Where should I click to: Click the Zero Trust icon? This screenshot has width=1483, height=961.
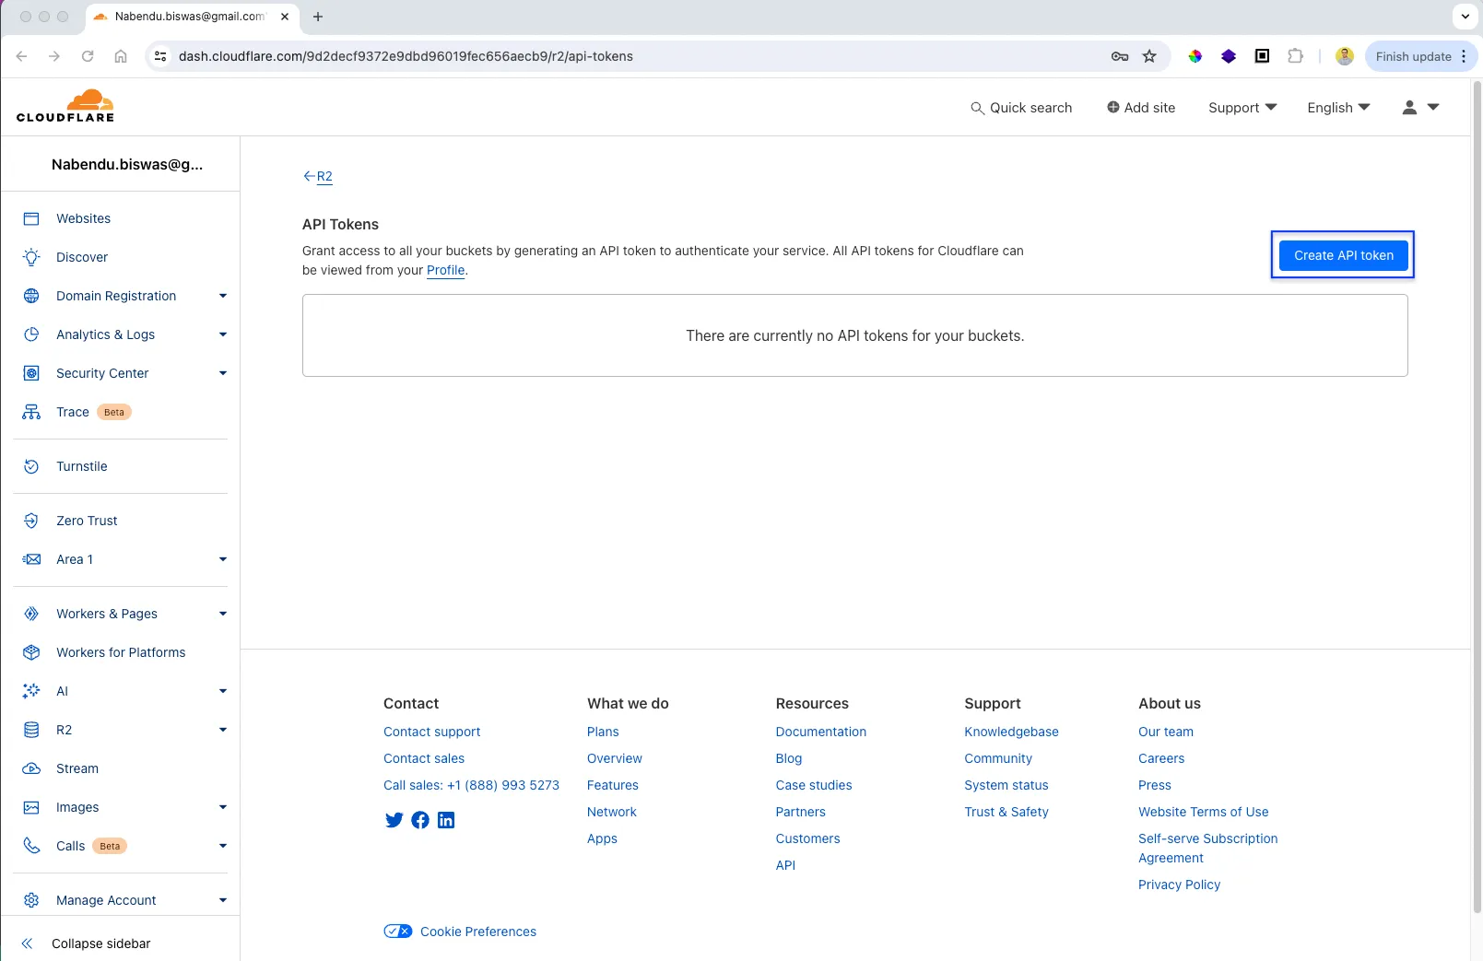(x=31, y=521)
